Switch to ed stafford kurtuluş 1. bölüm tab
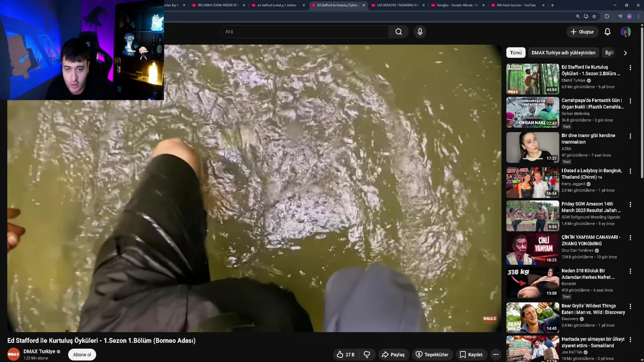This screenshot has width=644, height=362. (x=277, y=5)
